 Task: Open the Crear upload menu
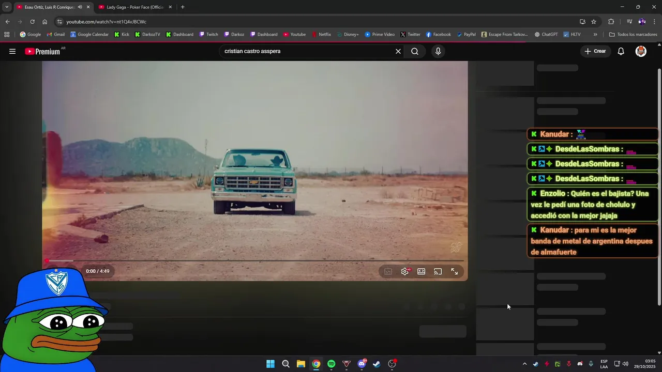[x=595, y=51]
